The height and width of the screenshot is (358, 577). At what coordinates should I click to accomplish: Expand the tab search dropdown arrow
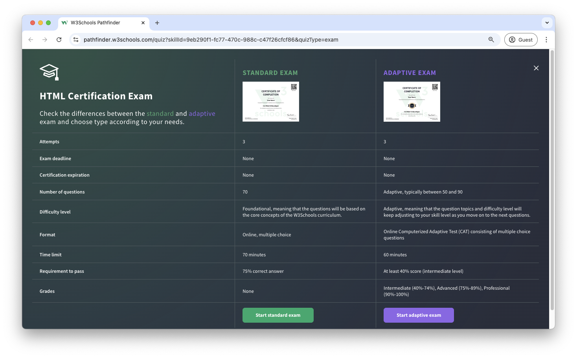547,23
